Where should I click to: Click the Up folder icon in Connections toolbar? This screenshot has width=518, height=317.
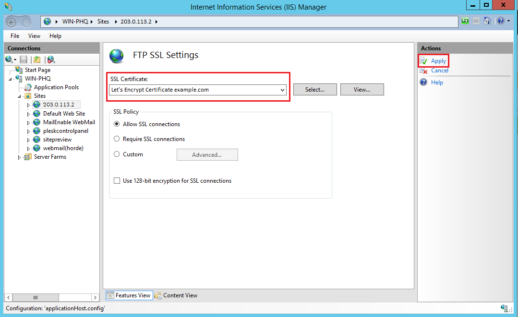[36, 59]
